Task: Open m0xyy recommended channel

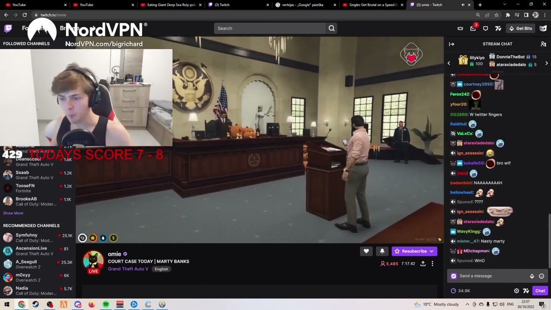Action: (x=38, y=278)
